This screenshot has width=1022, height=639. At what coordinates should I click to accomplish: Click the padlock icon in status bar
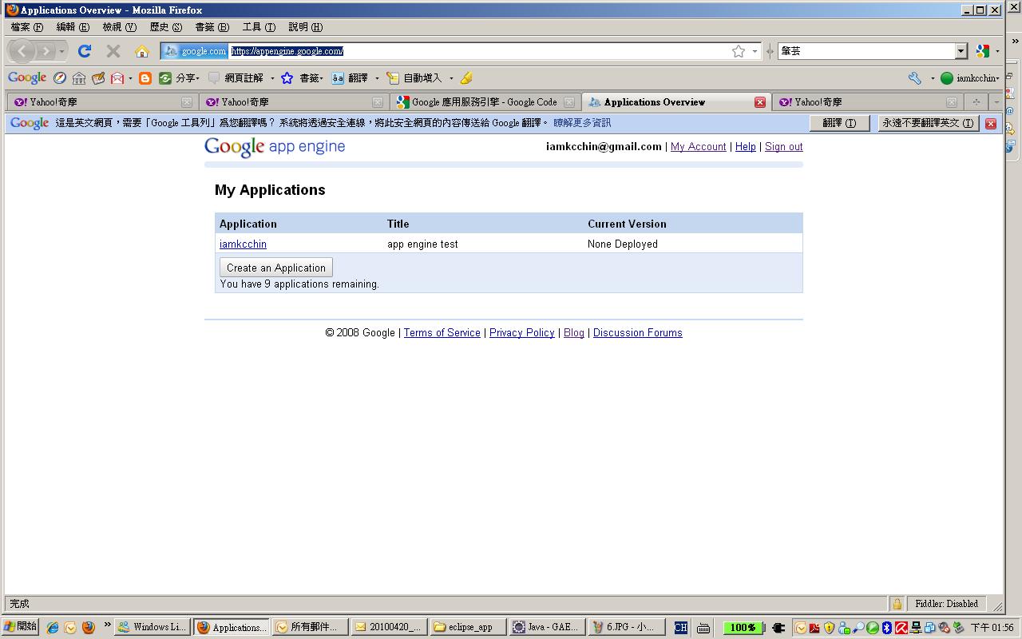click(897, 604)
